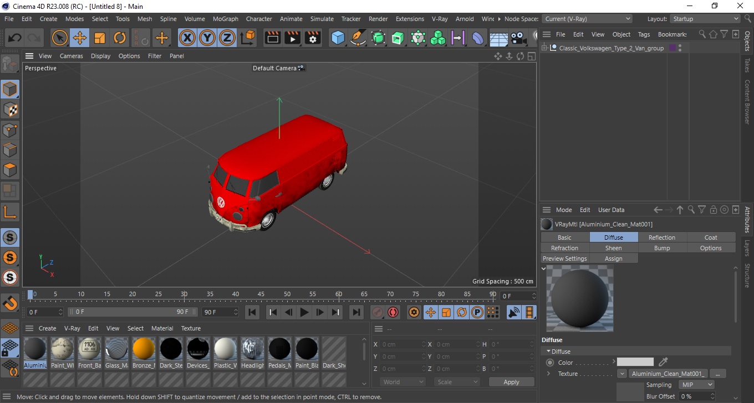Switch to Polygons mode
The height and width of the screenshot is (403, 754).
coord(10,170)
